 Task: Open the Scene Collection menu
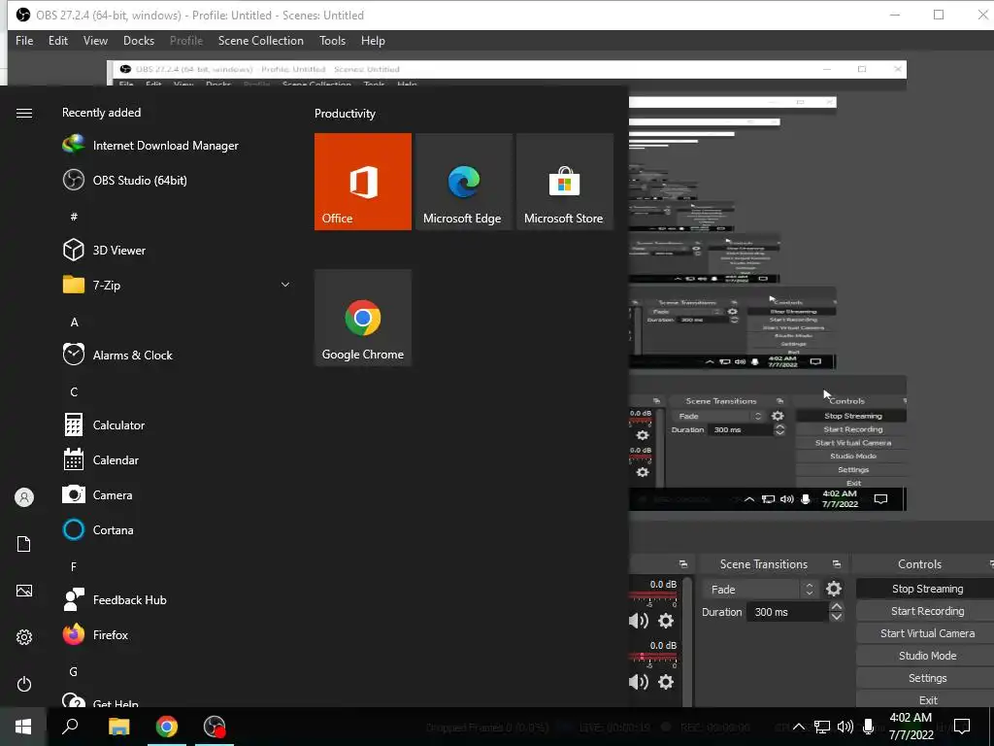click(x=260, y=41)
